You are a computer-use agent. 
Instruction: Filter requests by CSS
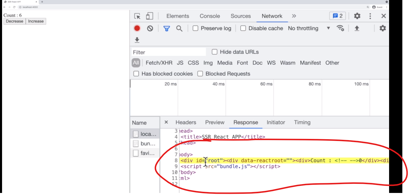(193, 63)
